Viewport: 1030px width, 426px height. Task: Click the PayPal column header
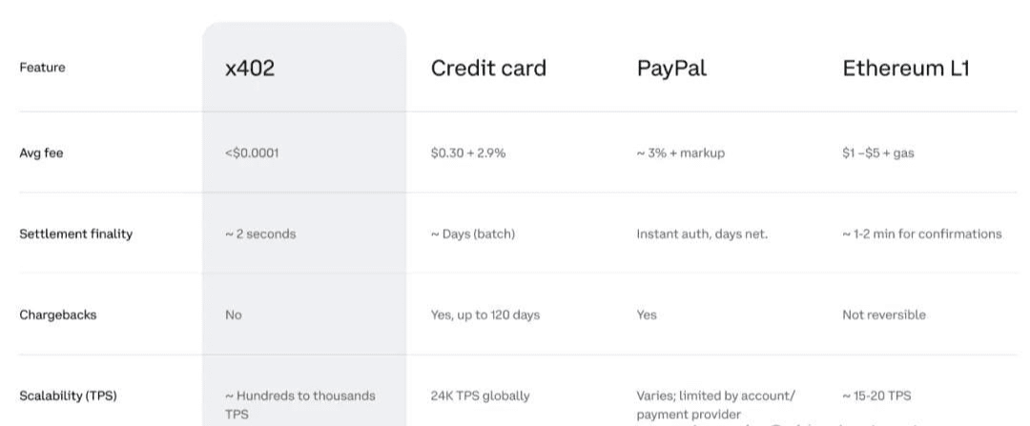click(x=671, y=69)
